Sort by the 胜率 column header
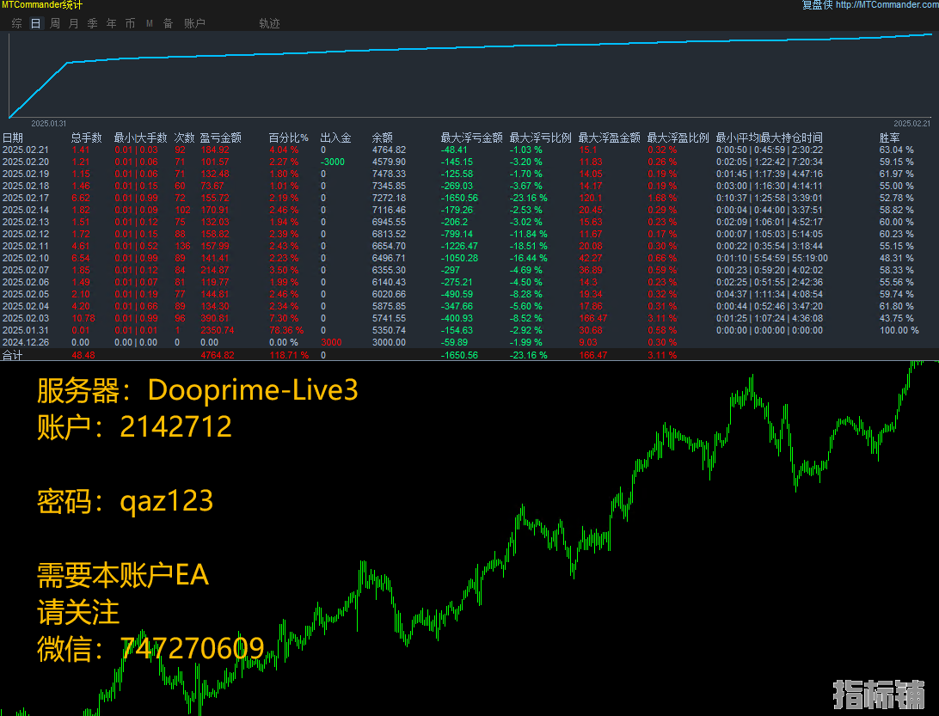 (x=889, y=138)
